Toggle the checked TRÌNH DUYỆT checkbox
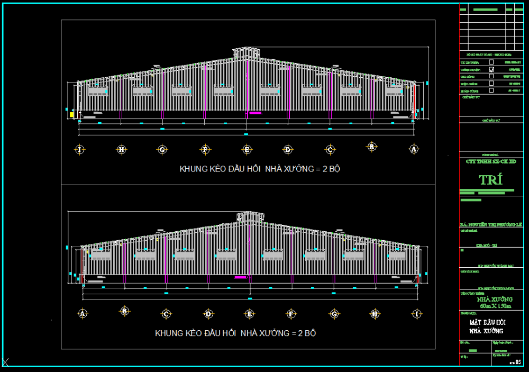 tap(491, 69)
